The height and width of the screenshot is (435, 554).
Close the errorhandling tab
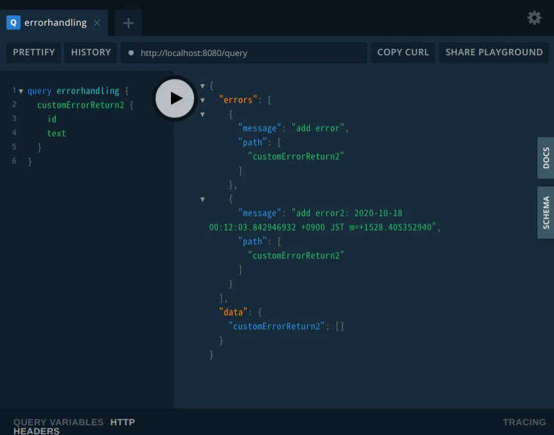[97, 23]
